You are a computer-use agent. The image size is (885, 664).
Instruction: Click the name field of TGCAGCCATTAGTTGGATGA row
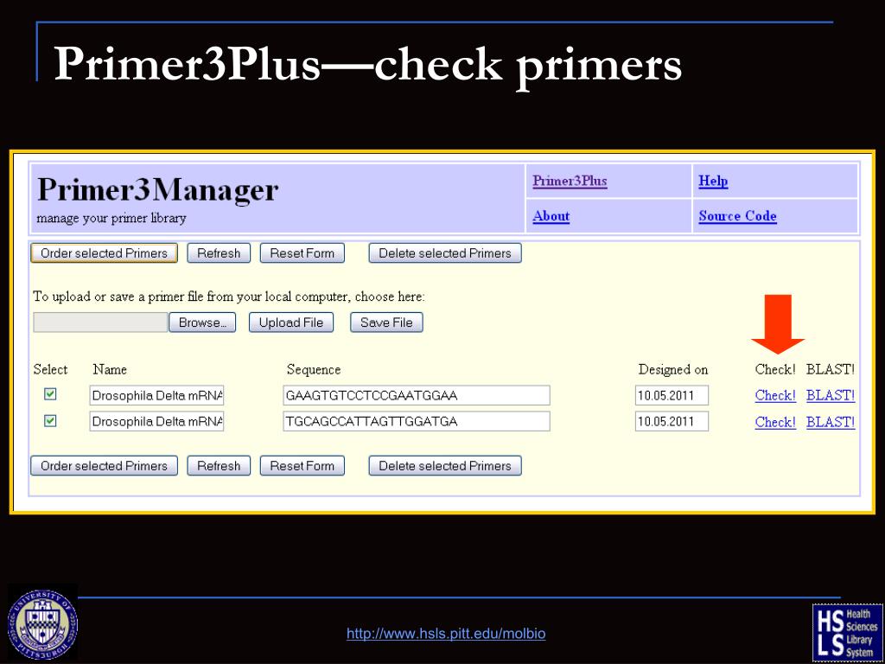(156, 421)
